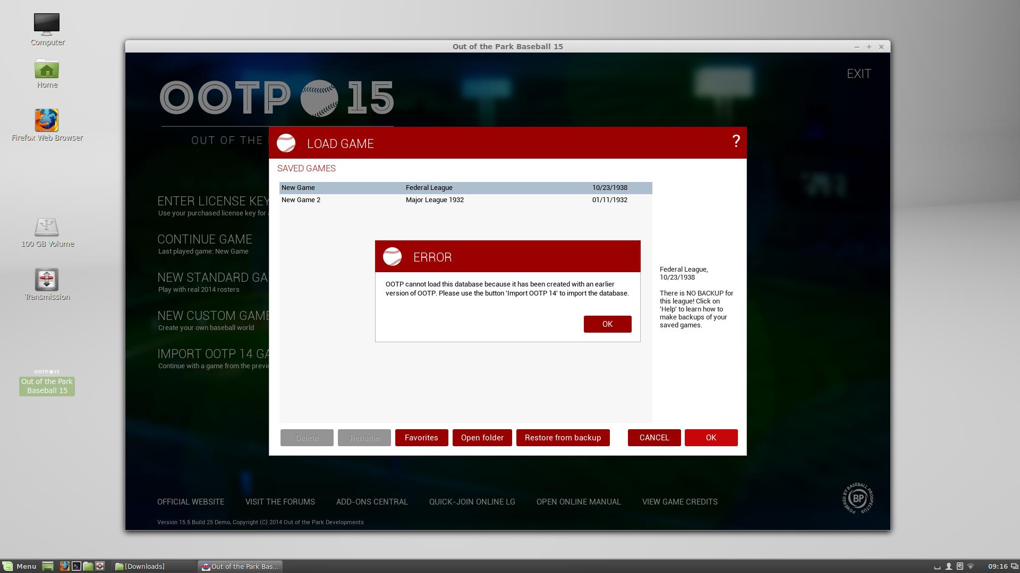Open Out of the Park Baseball 15 desktop shortcut
The width and height of the screenshot is (1020, 573).
tap(47, 381)
